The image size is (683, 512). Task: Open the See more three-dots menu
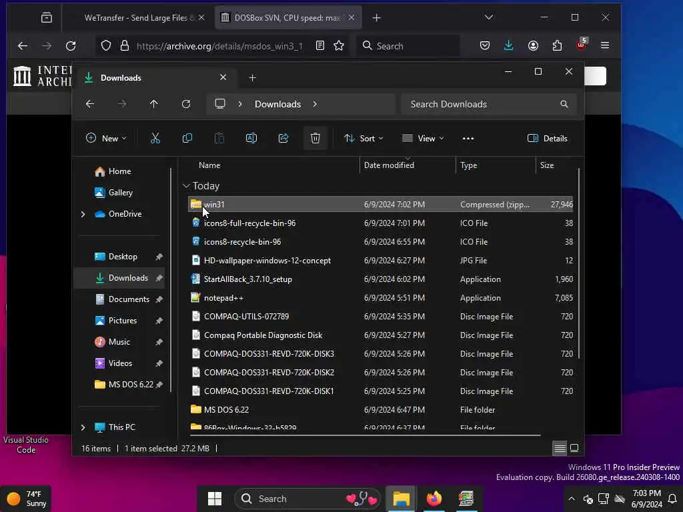point(468,139)
